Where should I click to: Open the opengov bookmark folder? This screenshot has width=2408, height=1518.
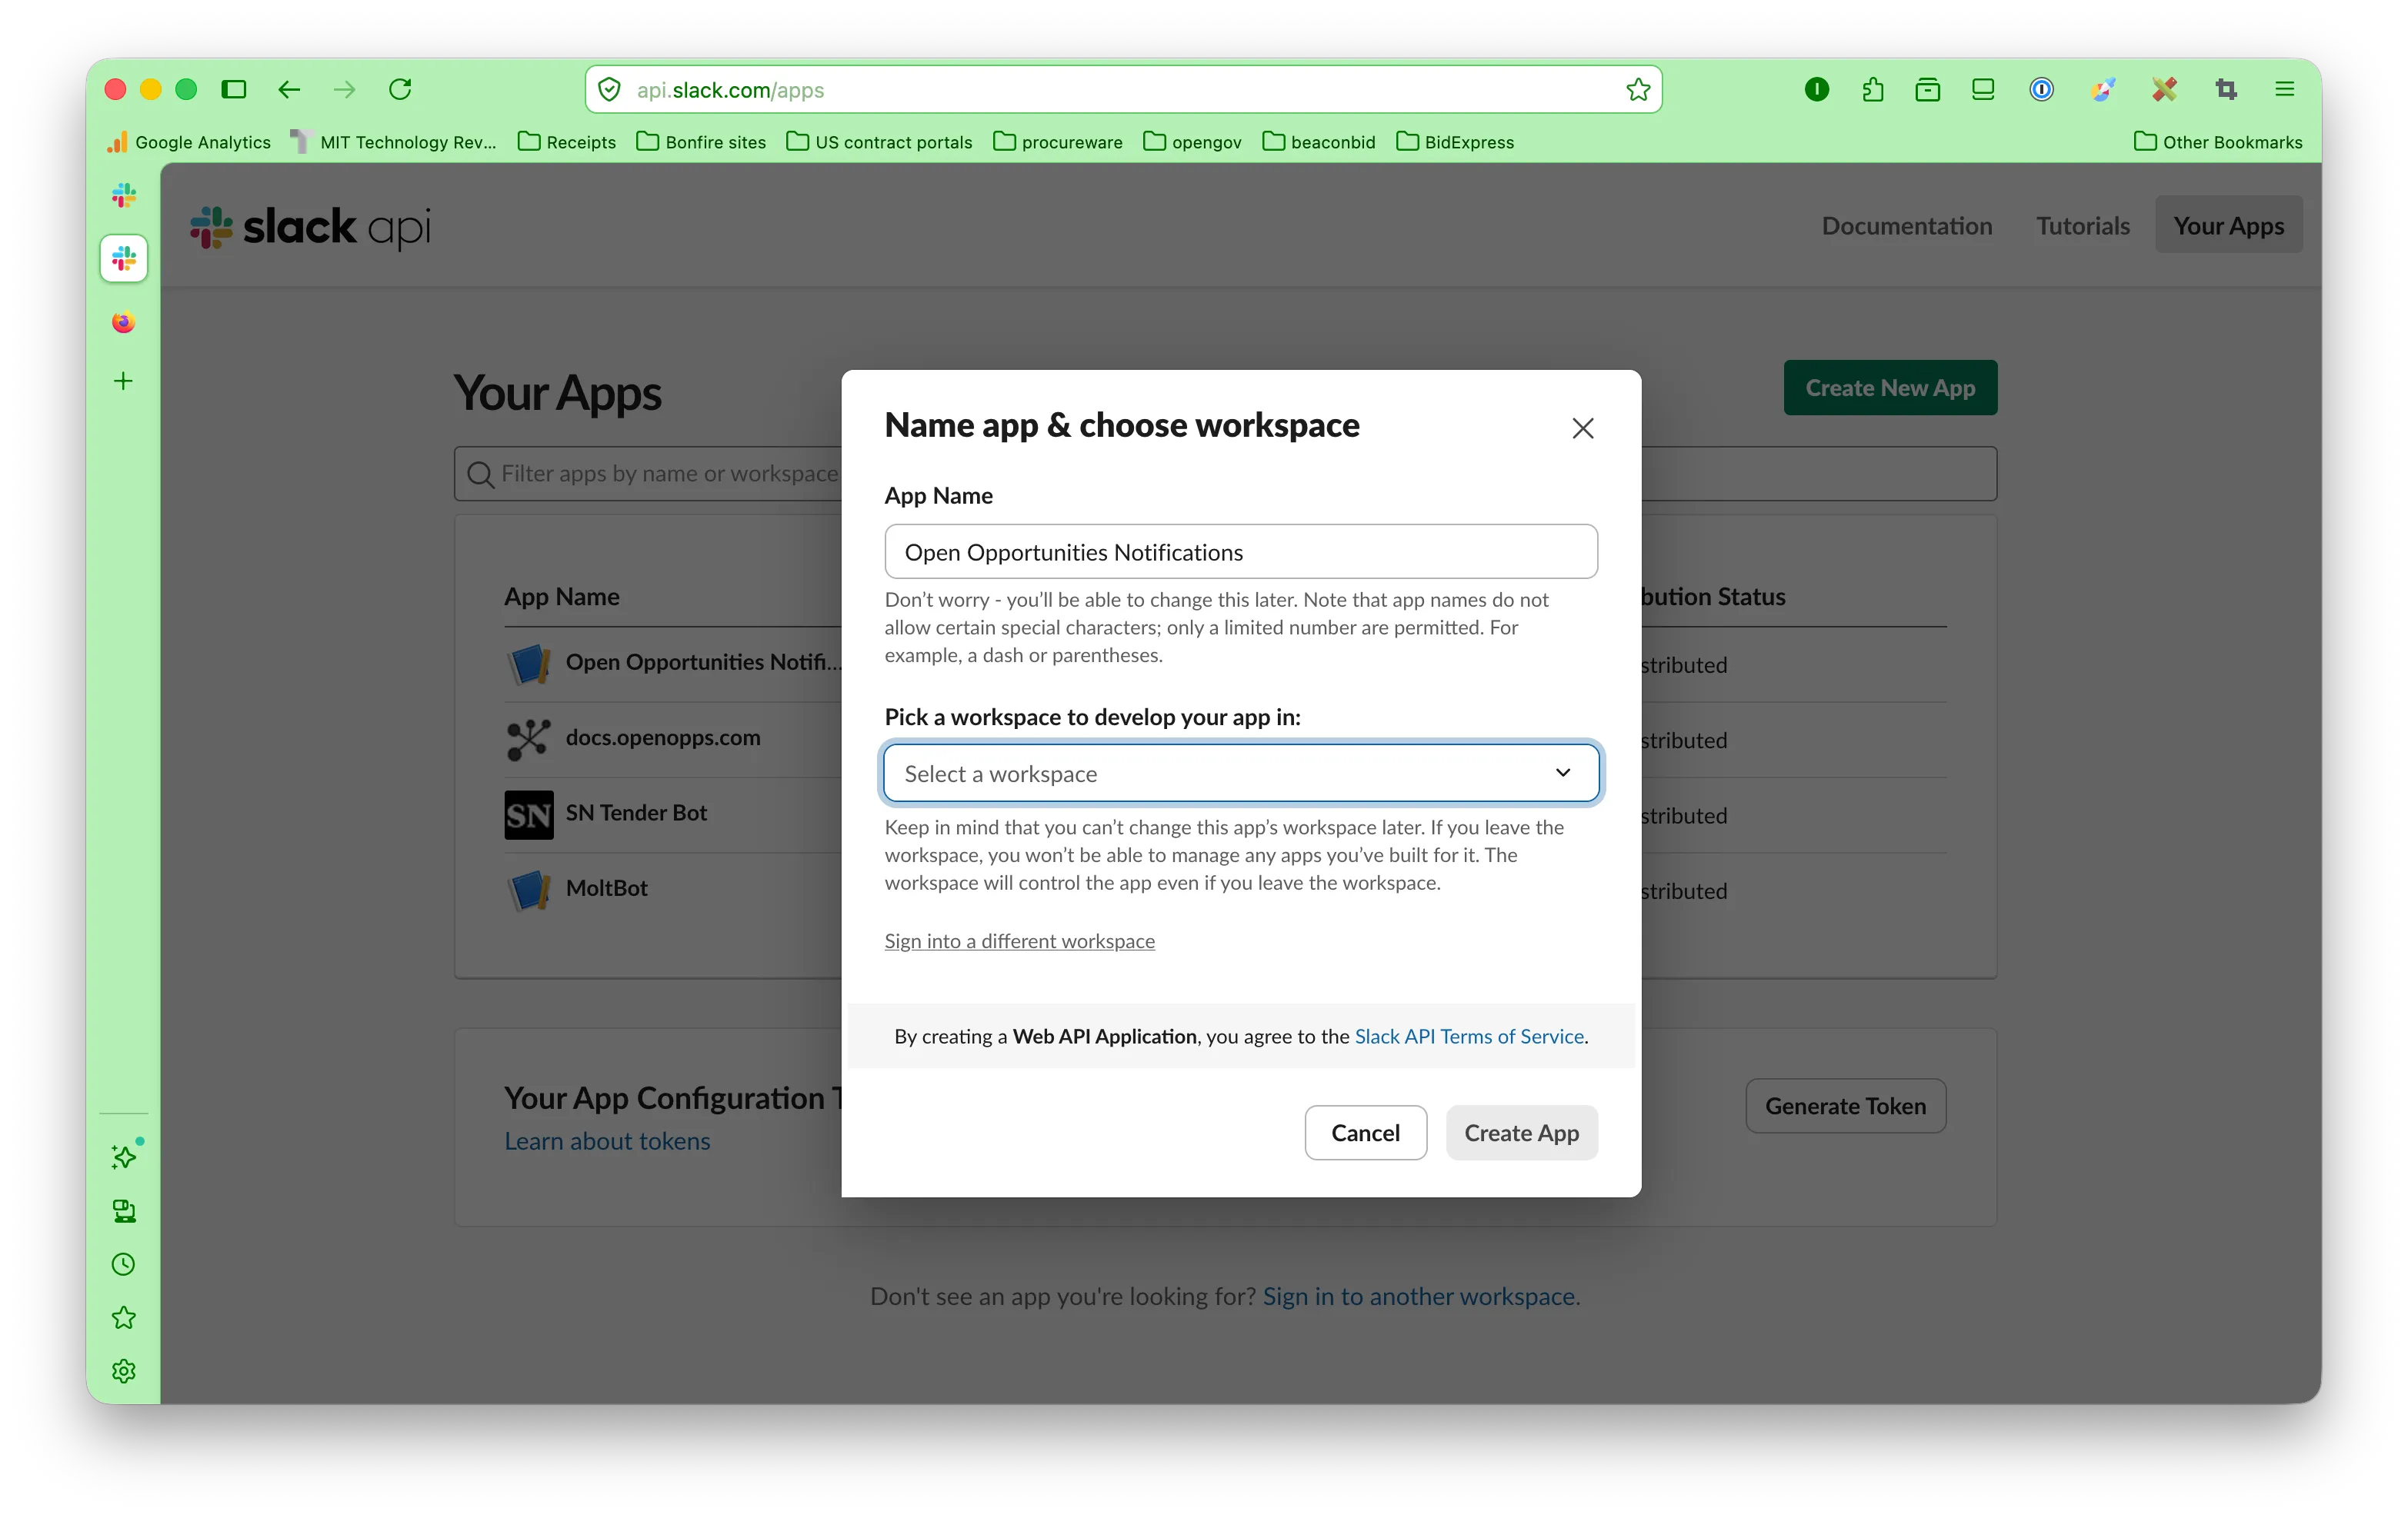[1192, 142]
